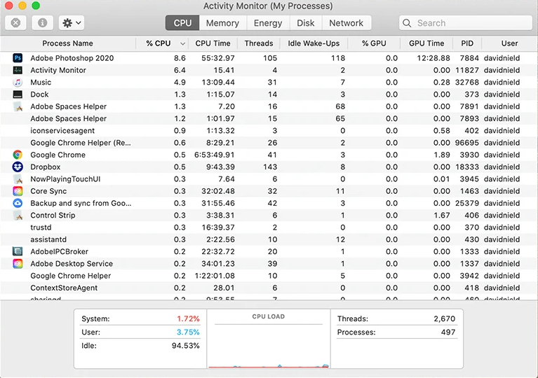Switch to the Network tab

point(347,23)
